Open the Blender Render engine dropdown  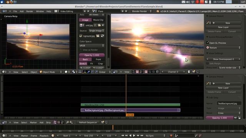142,11
